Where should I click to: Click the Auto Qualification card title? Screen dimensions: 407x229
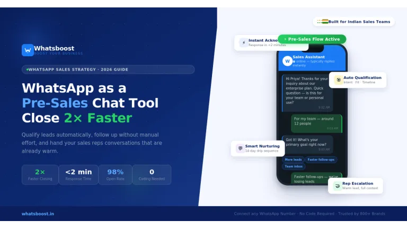(x=362, y=77)
